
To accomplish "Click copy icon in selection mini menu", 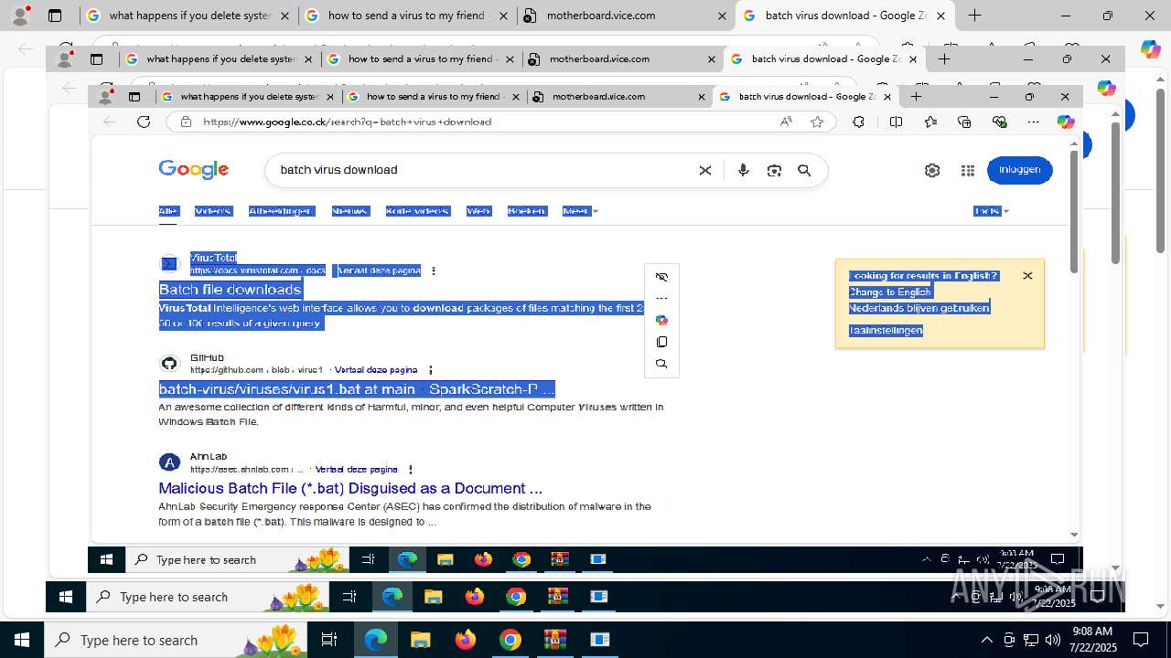I will (661, 342).
